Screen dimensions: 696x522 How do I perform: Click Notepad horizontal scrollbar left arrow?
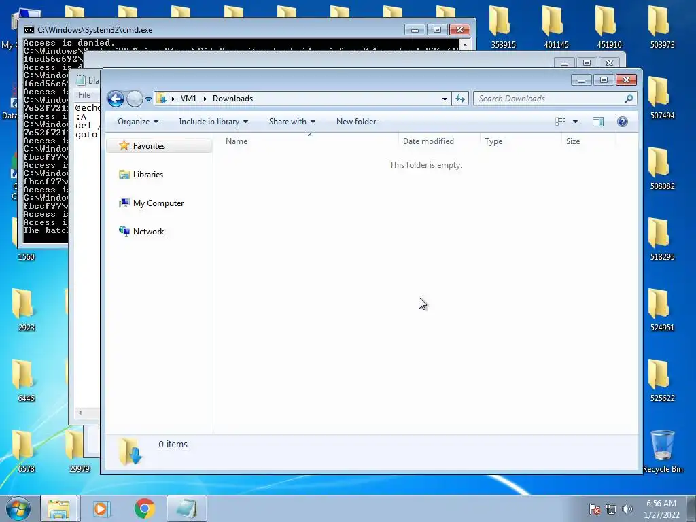click(x=80, y=413)
